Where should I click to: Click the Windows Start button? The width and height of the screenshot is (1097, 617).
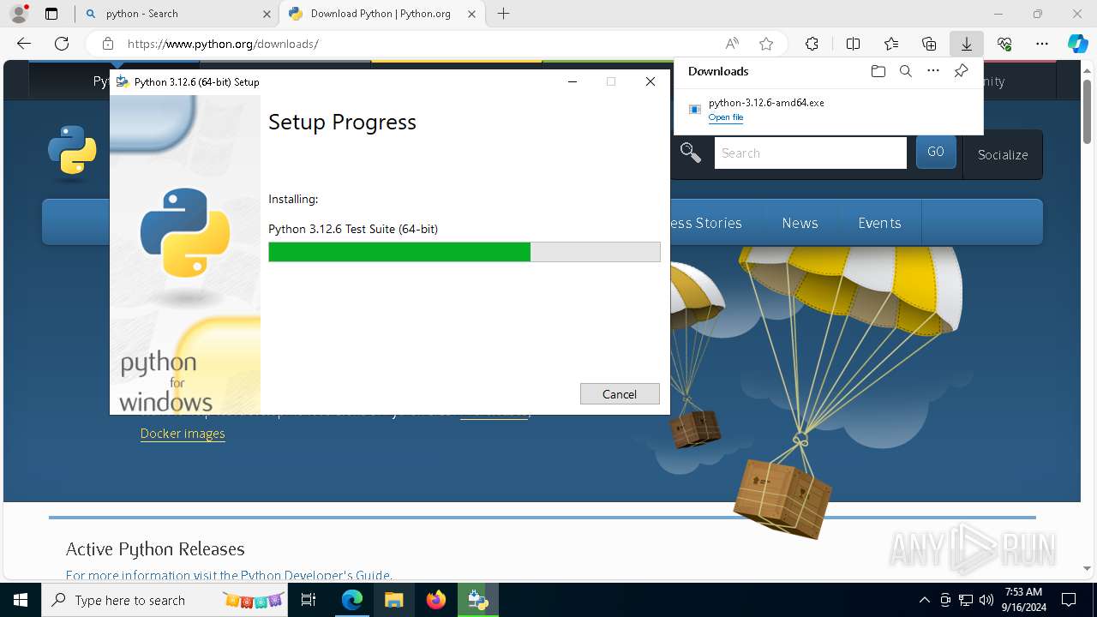tap(21, 600)
